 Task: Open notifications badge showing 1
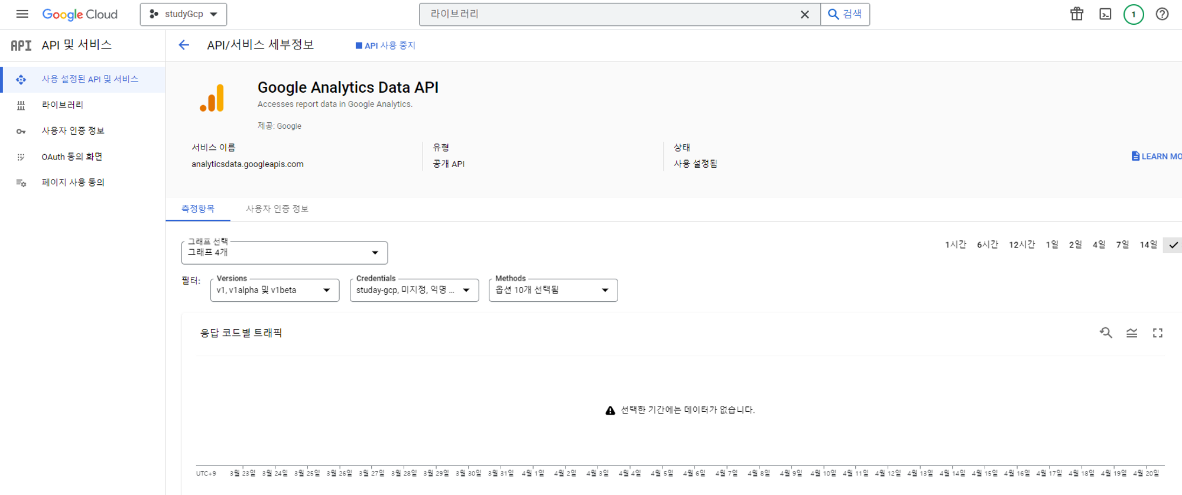[1134, 14]
